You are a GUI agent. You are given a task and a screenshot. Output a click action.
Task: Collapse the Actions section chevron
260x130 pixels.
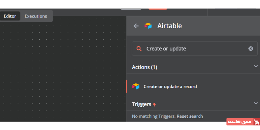point(255,66)
